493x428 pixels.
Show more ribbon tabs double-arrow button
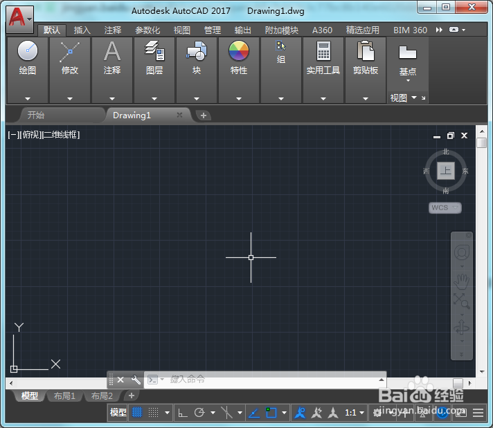[x=439, y=30]
